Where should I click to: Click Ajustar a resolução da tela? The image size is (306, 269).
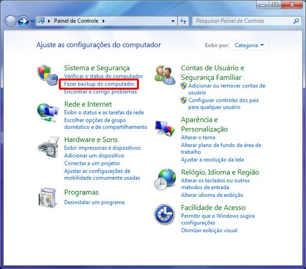tap(212, 159)
